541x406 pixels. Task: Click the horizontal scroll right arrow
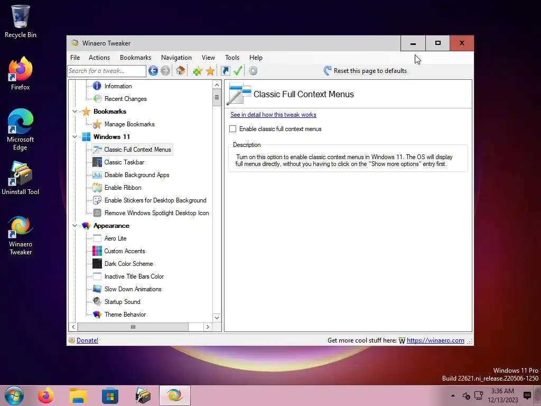208,327
